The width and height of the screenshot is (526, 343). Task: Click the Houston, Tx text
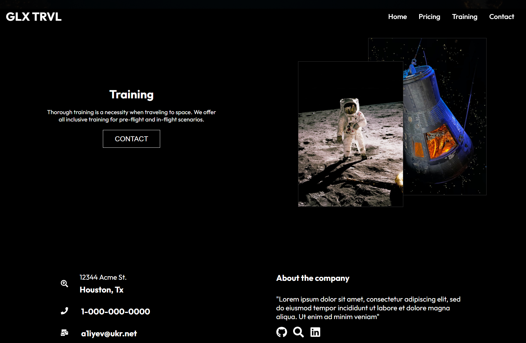point(101,290)
